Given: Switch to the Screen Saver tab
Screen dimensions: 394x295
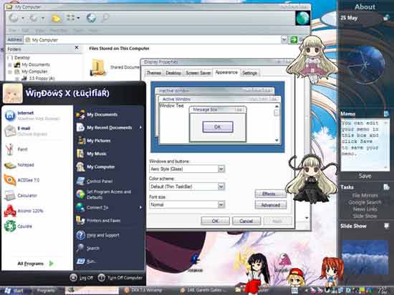Looking at the screenshot, I should tap(198, 73).
